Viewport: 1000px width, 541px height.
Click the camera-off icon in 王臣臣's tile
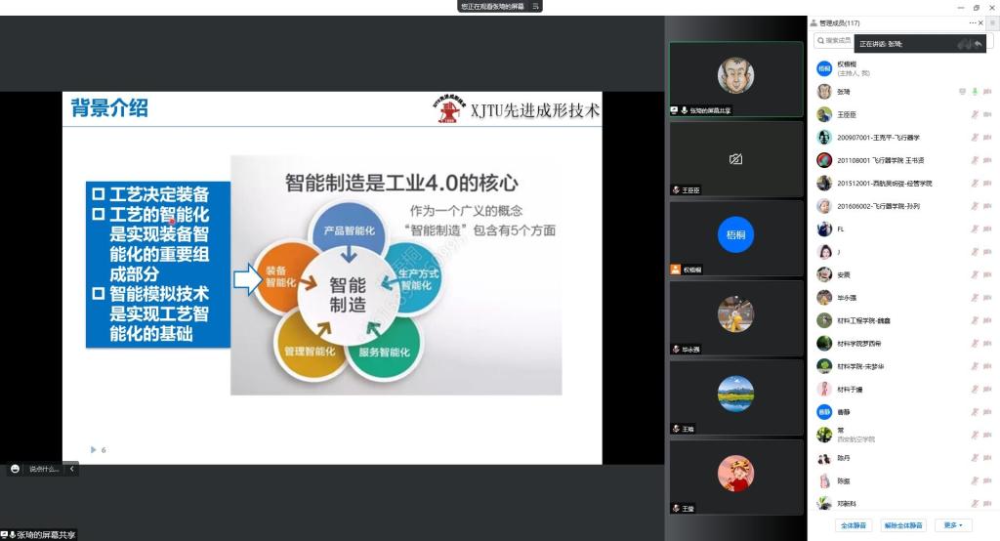tap(735, 158)
